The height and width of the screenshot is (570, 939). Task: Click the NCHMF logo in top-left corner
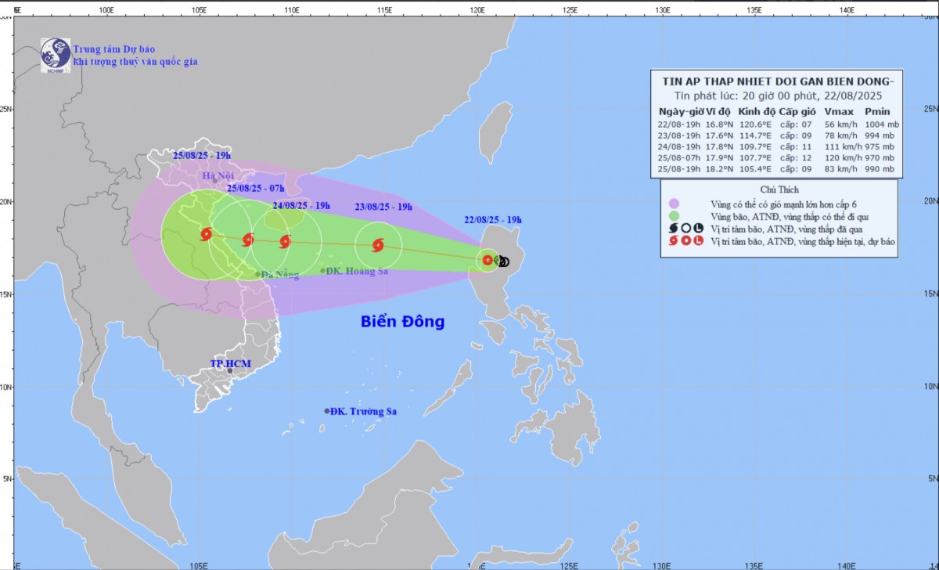[x=56, y=54]
